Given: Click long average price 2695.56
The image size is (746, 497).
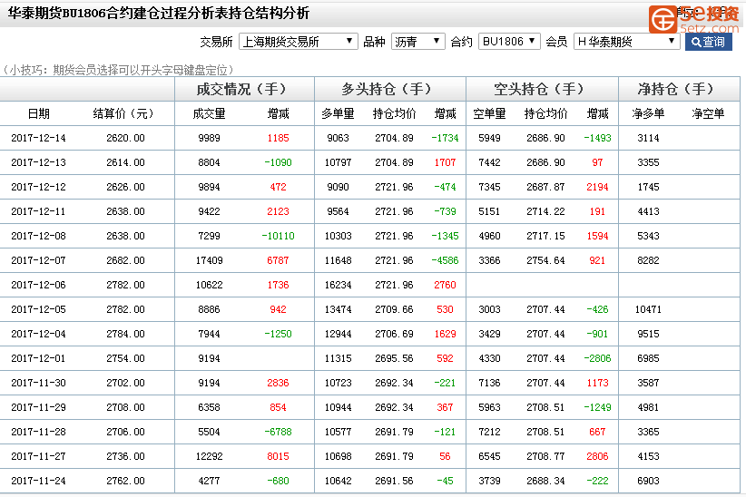Looking at the screenshot, I should coord(394,358).
